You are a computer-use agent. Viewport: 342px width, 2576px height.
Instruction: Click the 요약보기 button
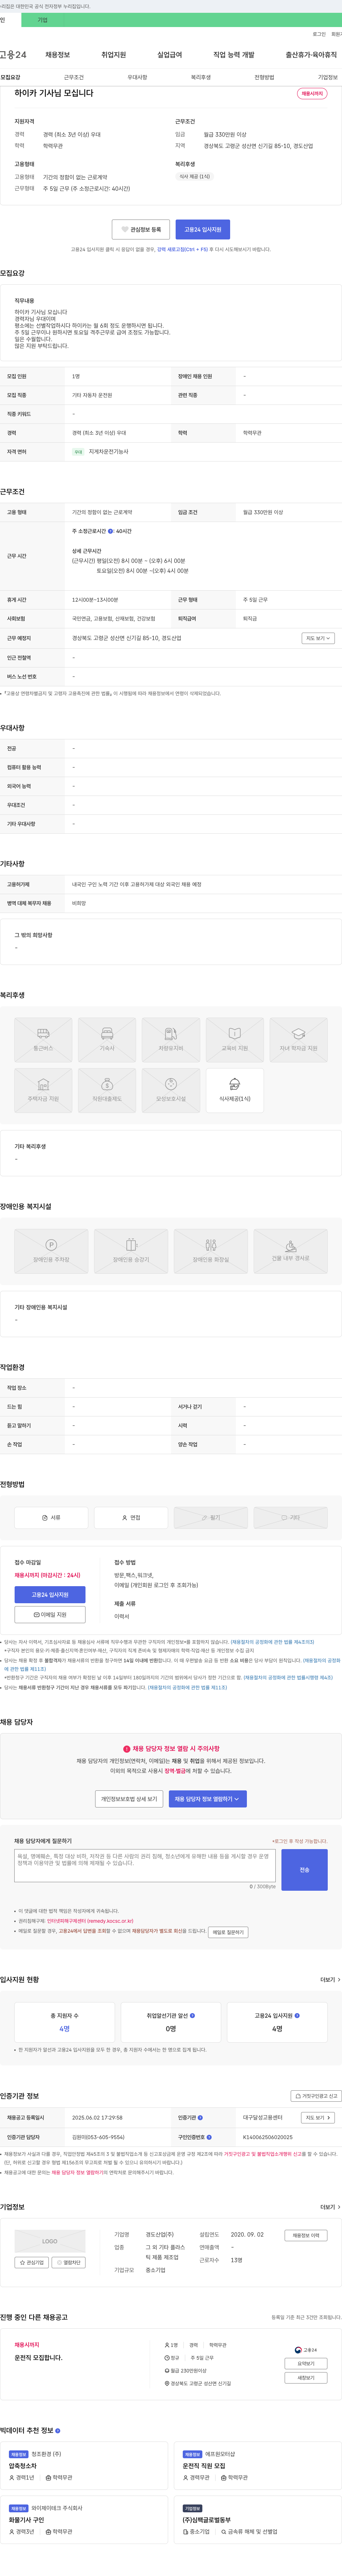point(306,2364)
